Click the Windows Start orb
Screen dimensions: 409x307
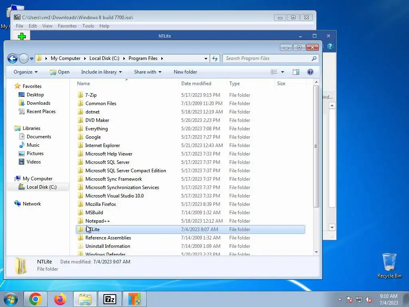(11, 299)
